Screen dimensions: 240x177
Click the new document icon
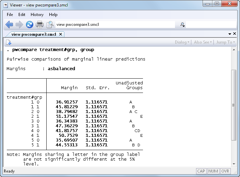click(x=9, y=42)
